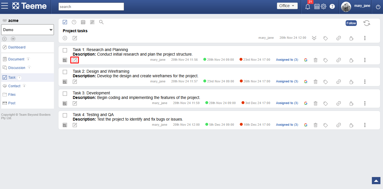Screen dimensions: 383x189
Task: Open three-dot menu for Task 2
Action: [x=365, y=82]
